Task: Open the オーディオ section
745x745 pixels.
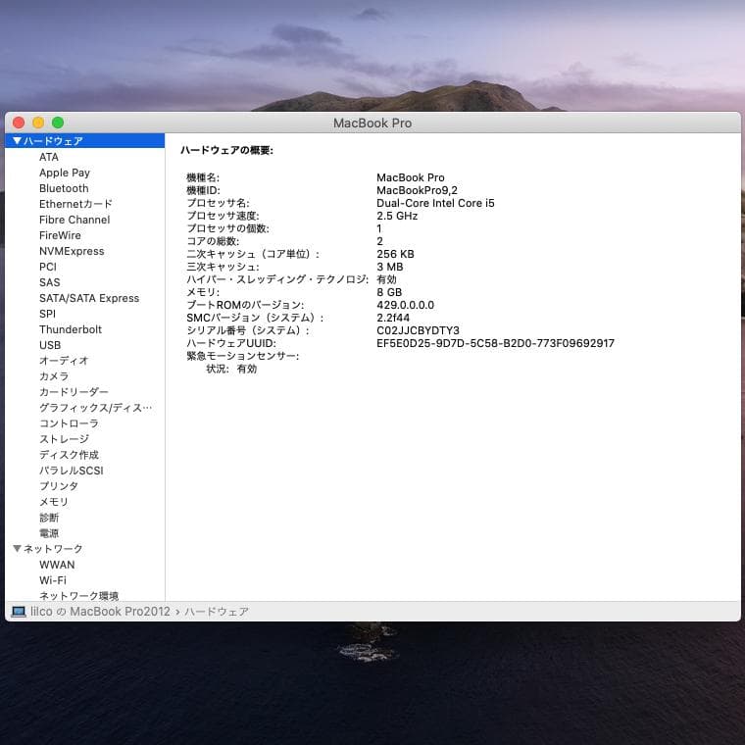Action: (x=64, y=361)
